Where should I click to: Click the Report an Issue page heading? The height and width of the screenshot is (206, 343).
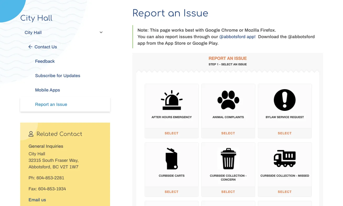tap(170, 13)
